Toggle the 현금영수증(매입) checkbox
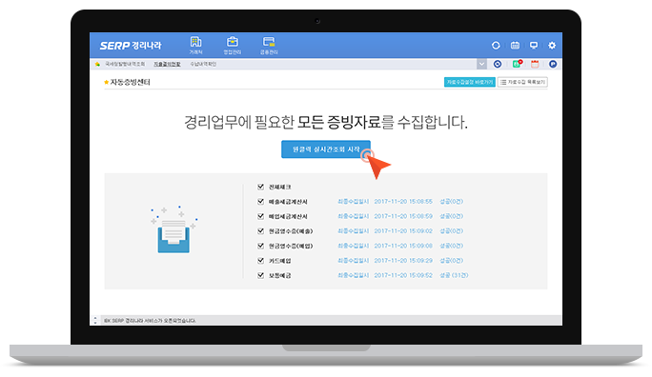 (261, 246)
